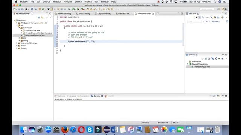Open the Run menu
Image resolution: width=241 pixels, height=135 pixels.
pyautogui.click(x=96, y=1)
